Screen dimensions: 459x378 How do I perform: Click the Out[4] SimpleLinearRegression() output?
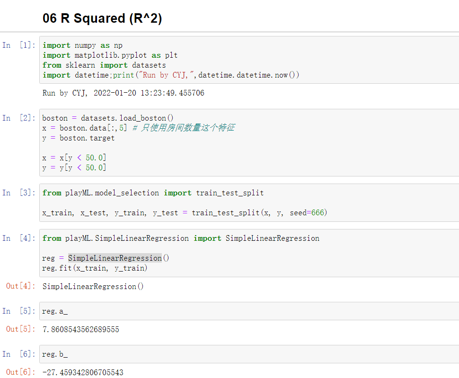pos(92,286)
